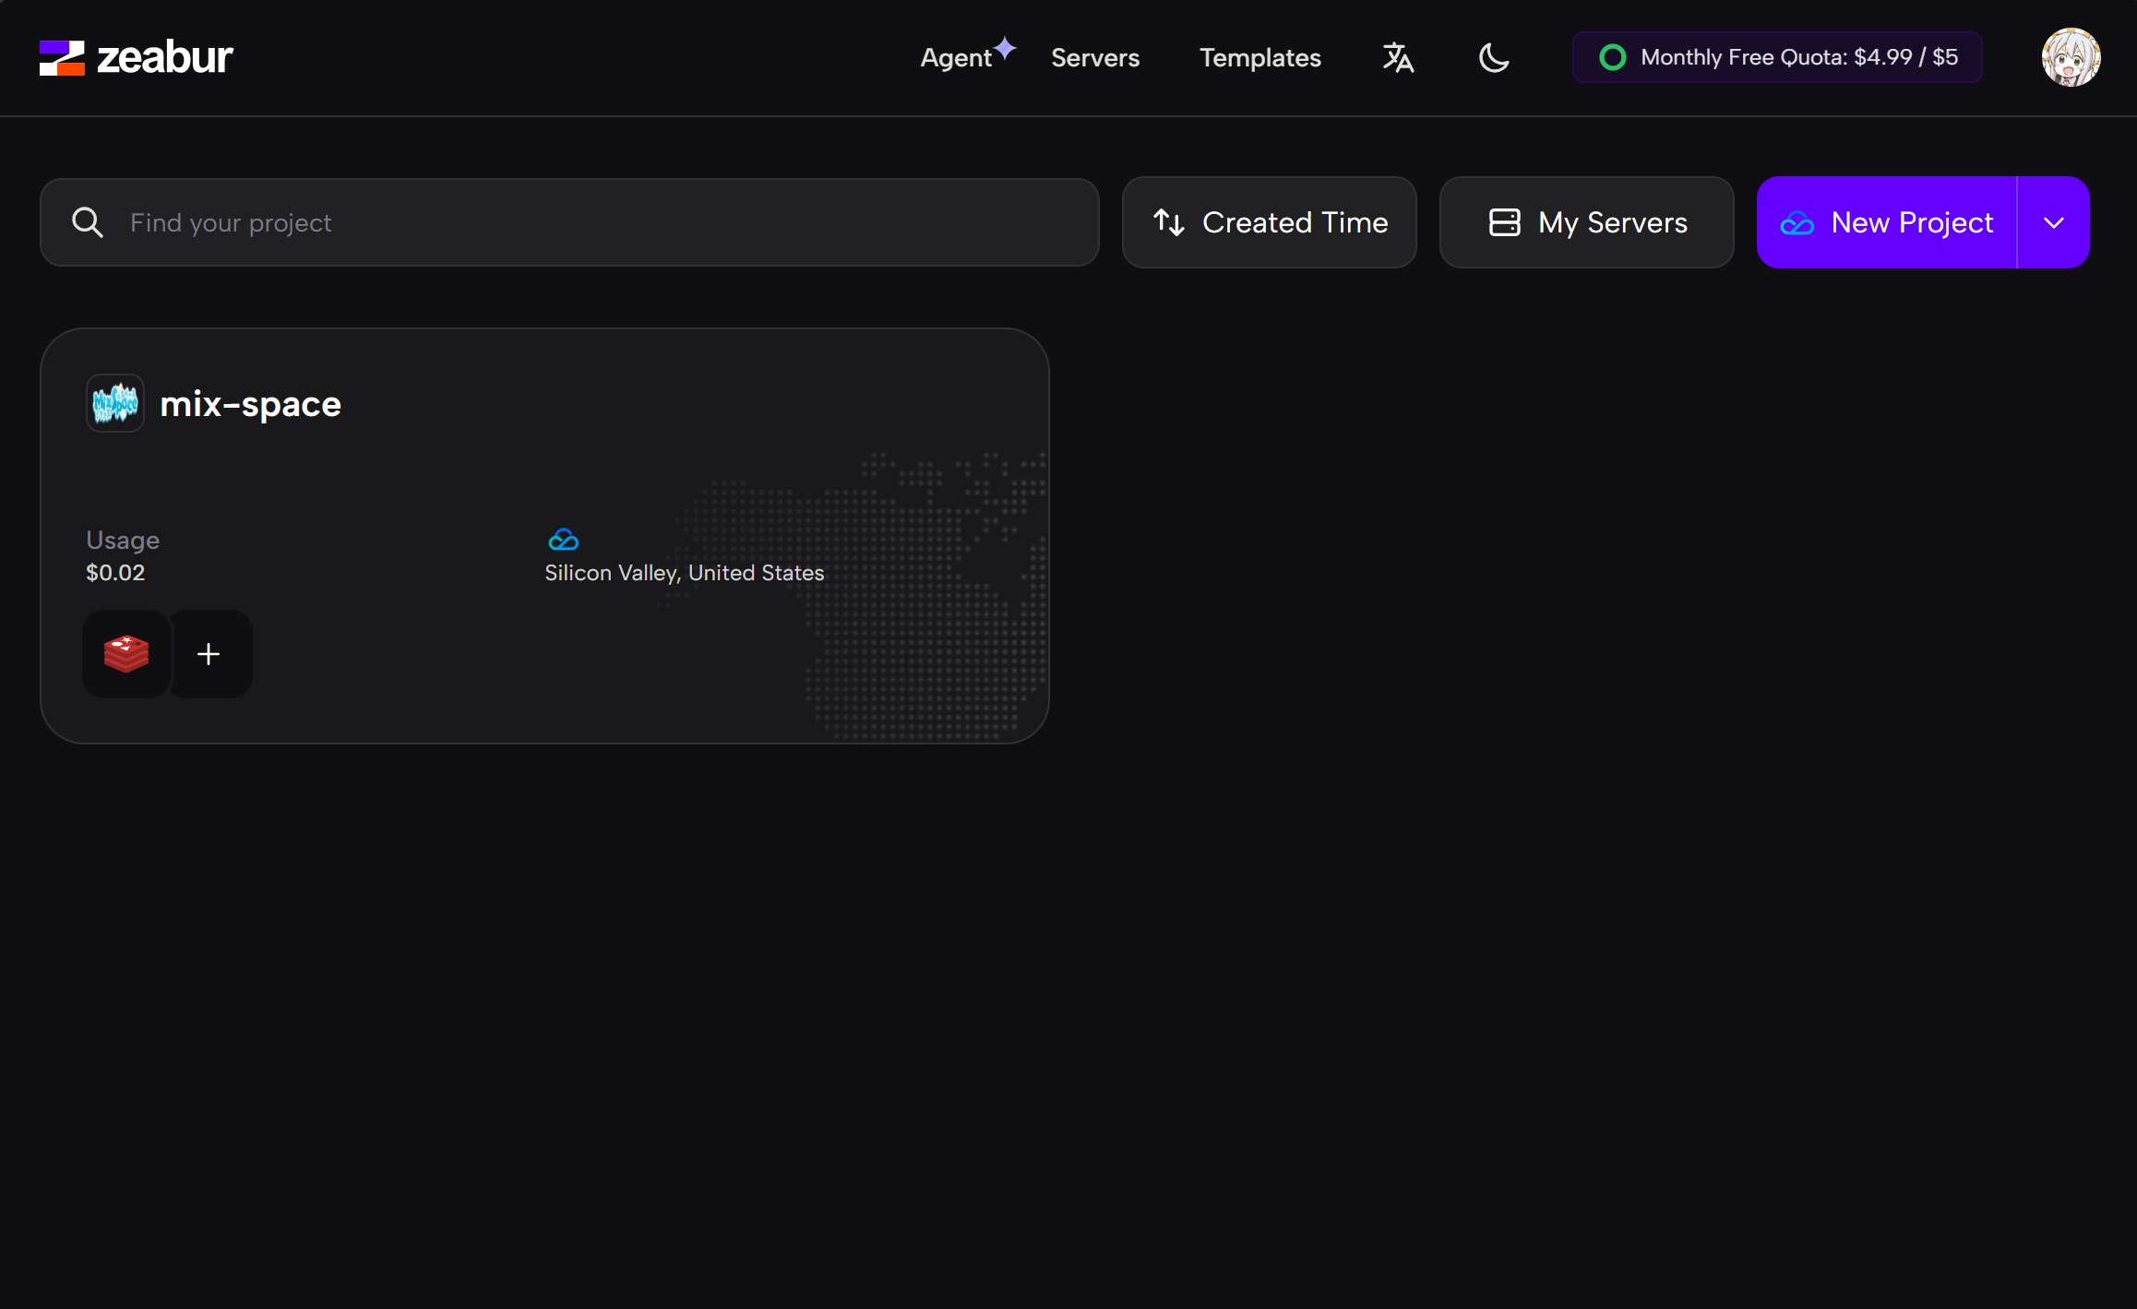Change sorting via Created Time button
Viewport: 2137px width, 1309px height.
1270,222
